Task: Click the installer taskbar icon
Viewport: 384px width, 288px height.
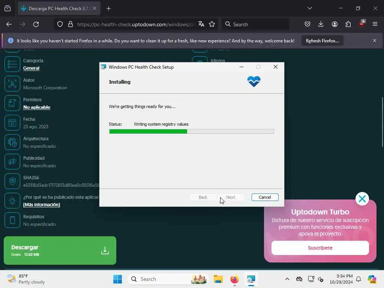Action: point(251,279)
